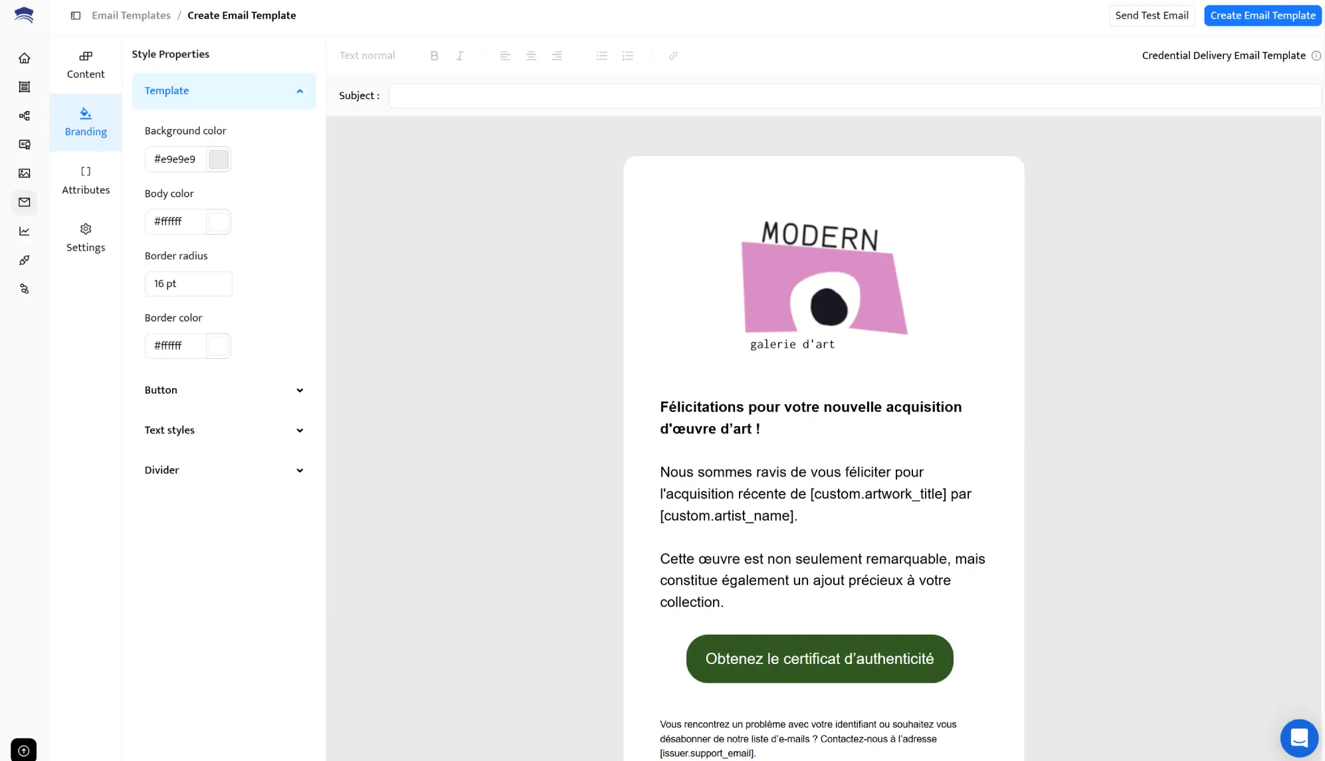Open the Attributes tab
The image size is (1325, 761).
coord(86,180)
